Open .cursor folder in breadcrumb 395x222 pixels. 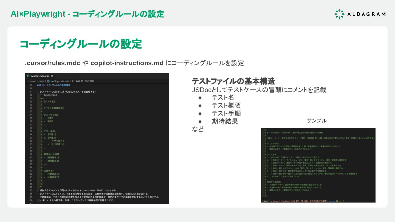32,81
